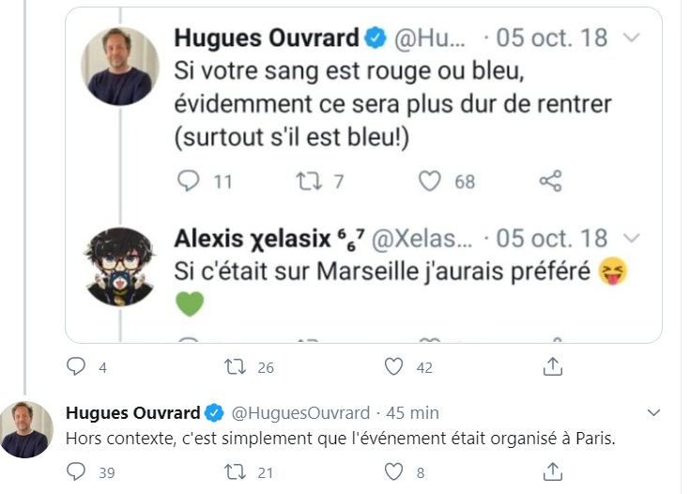Like the embedded tweet with 68 likes
This screenshot has height=494, width=690.
click(430, 181)
